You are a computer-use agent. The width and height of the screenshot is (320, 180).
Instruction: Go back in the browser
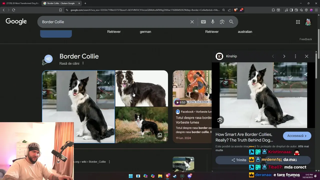point(3,10)
